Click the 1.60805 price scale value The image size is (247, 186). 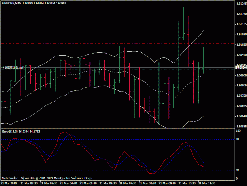coord(241,86)
